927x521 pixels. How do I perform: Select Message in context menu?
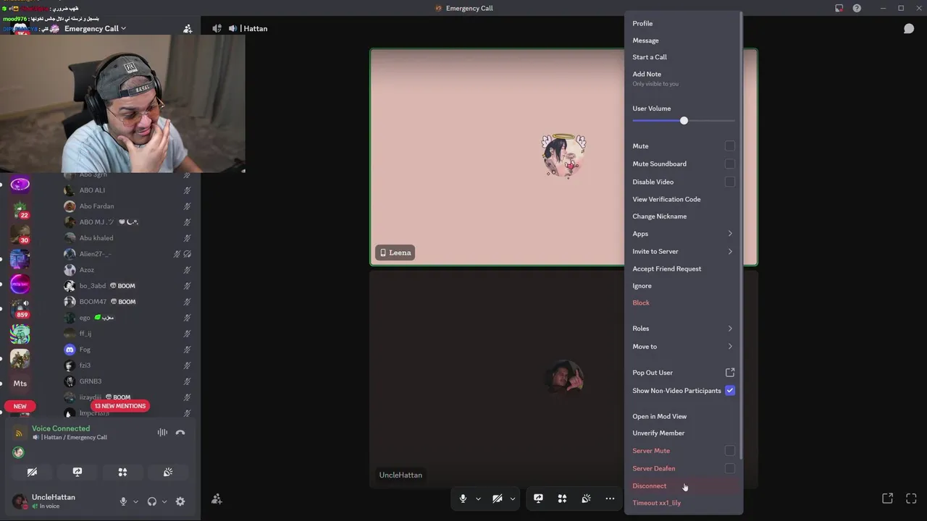pyautogui.click(x=683, y=41)
